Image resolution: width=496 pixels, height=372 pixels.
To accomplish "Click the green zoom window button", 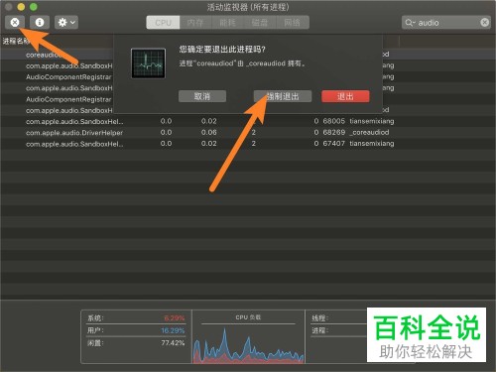I will [x=34, y=7].
